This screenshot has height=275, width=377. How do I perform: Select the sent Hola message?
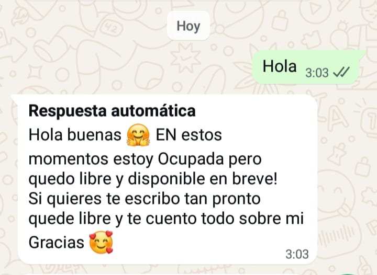click(305, 67)
